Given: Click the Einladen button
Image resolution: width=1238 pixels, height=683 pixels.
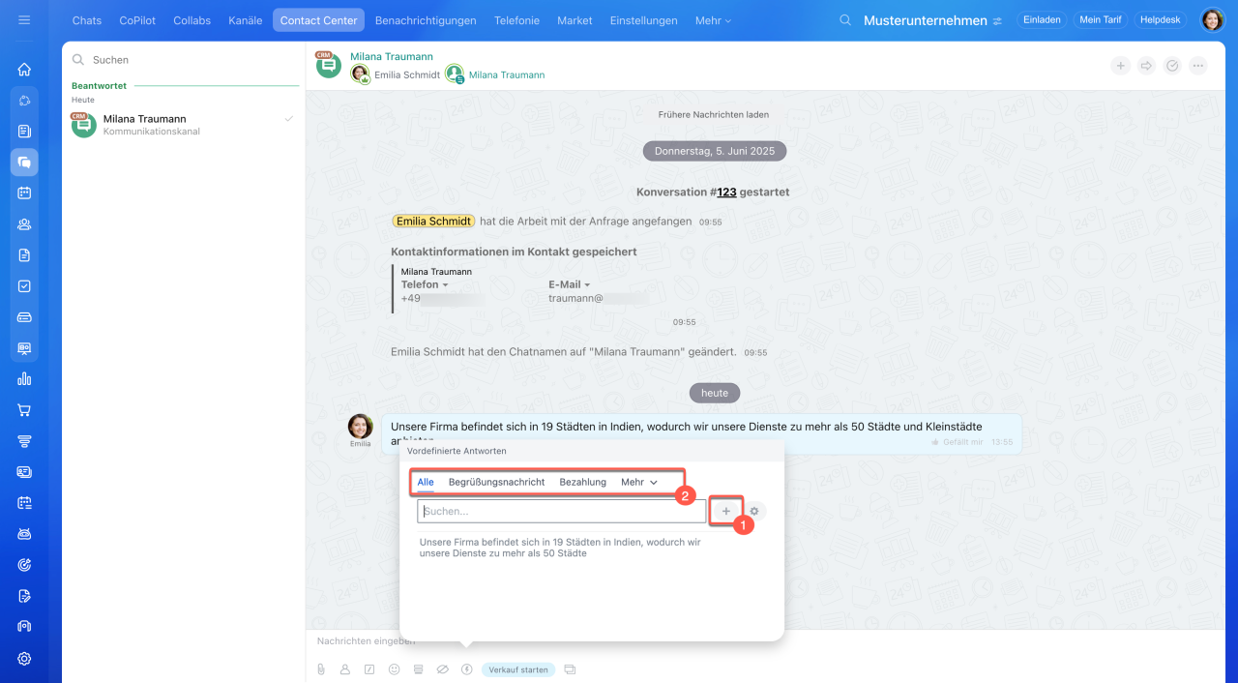Looking at the screenshot, I should (1043, 20).
